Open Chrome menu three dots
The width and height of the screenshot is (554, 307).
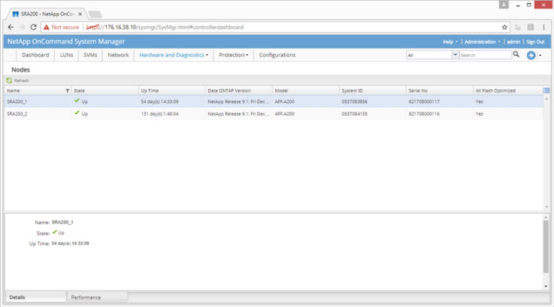(544, 27)
